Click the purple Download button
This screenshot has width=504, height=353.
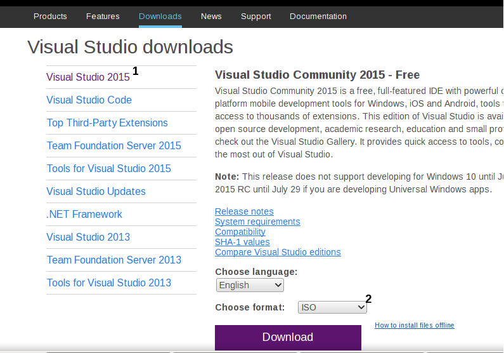(x=288, y=337)
